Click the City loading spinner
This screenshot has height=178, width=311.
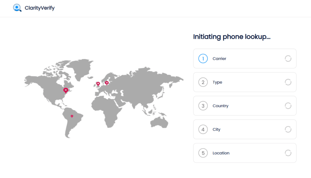pos(288,129)
